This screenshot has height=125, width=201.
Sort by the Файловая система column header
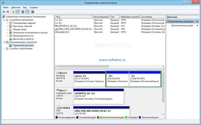(x=130, y=17)
